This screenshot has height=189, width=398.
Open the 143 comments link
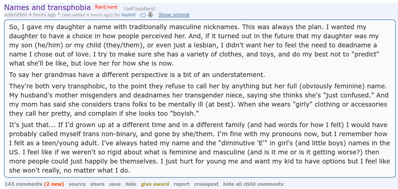[x=23, y=184]
